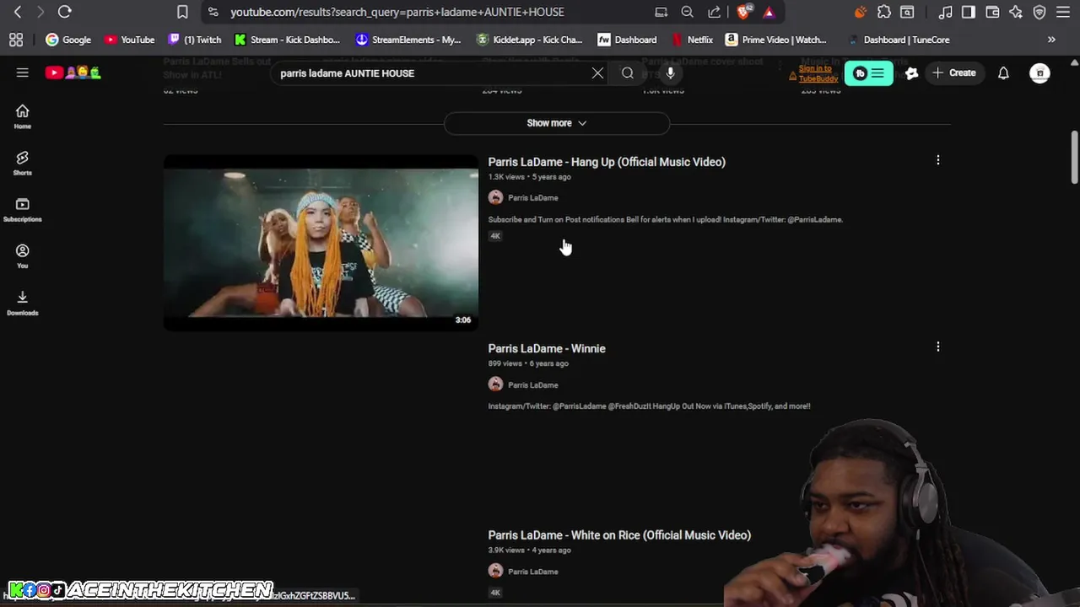1080x607 pixels.
Task: Go to Shorts in the sidebar
Action: pos(23,164)
